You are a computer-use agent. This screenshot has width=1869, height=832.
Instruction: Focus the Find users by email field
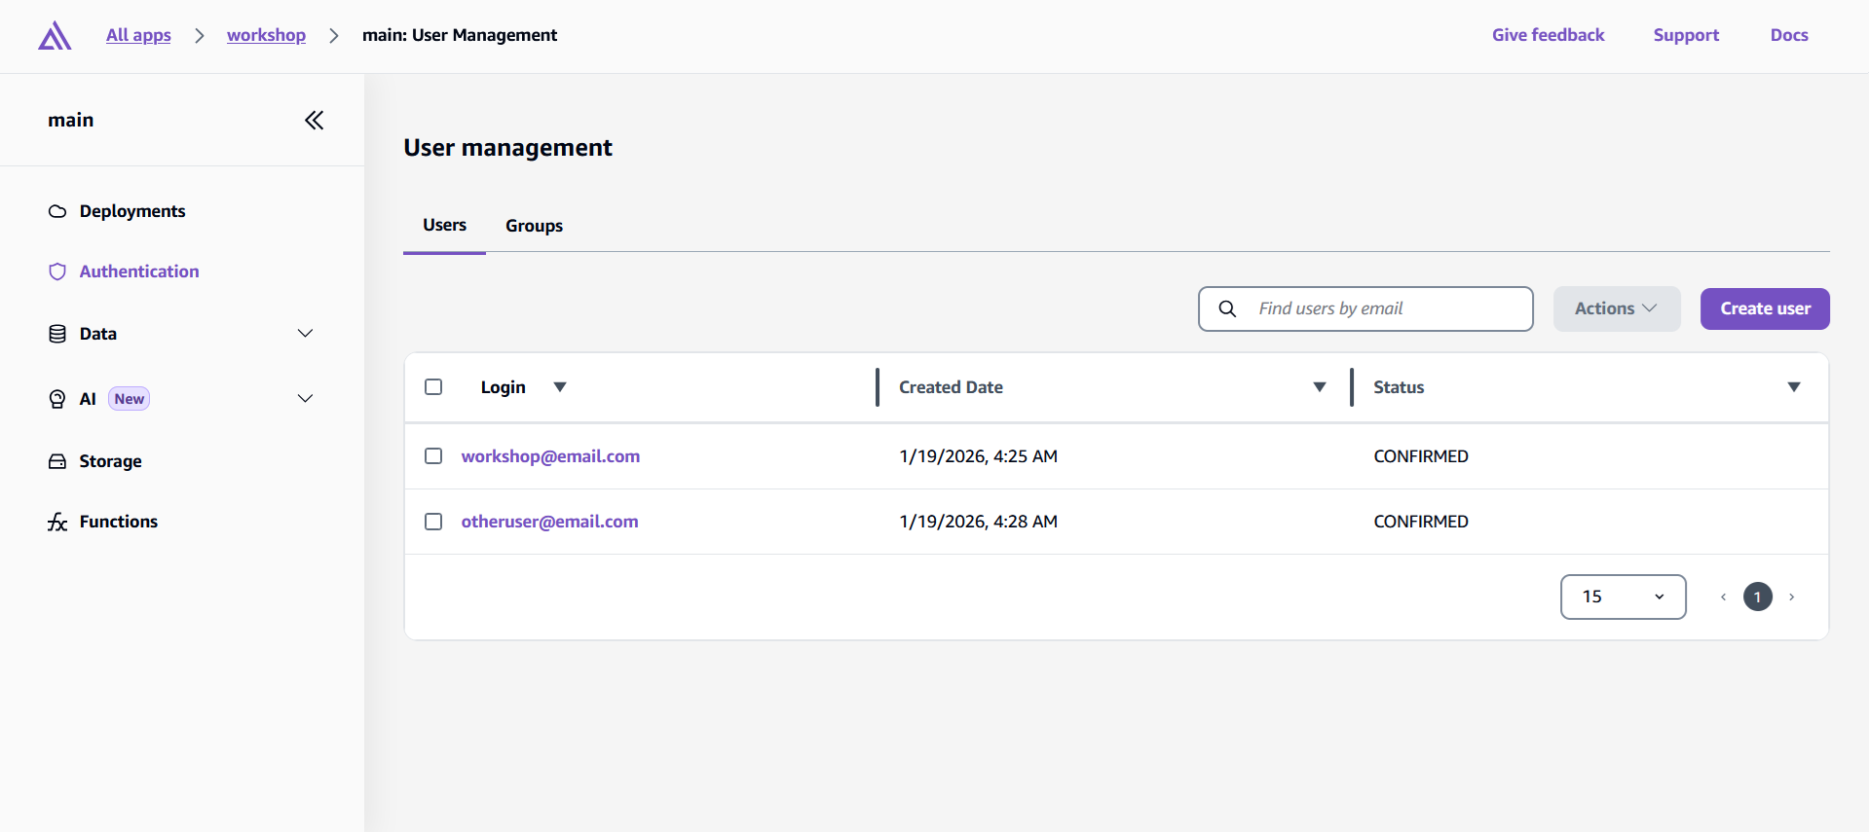click(x=1365, y=308)
